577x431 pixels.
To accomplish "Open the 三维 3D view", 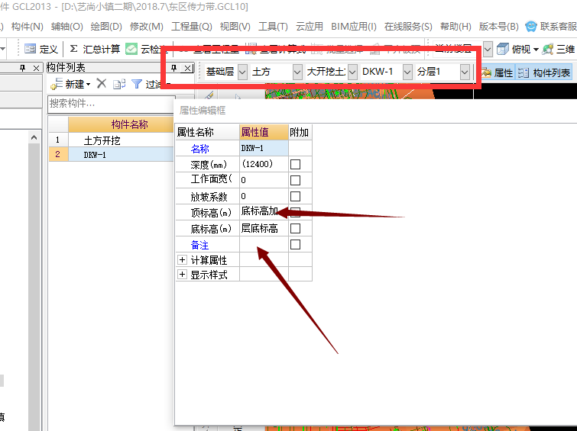I will [558, 49].
